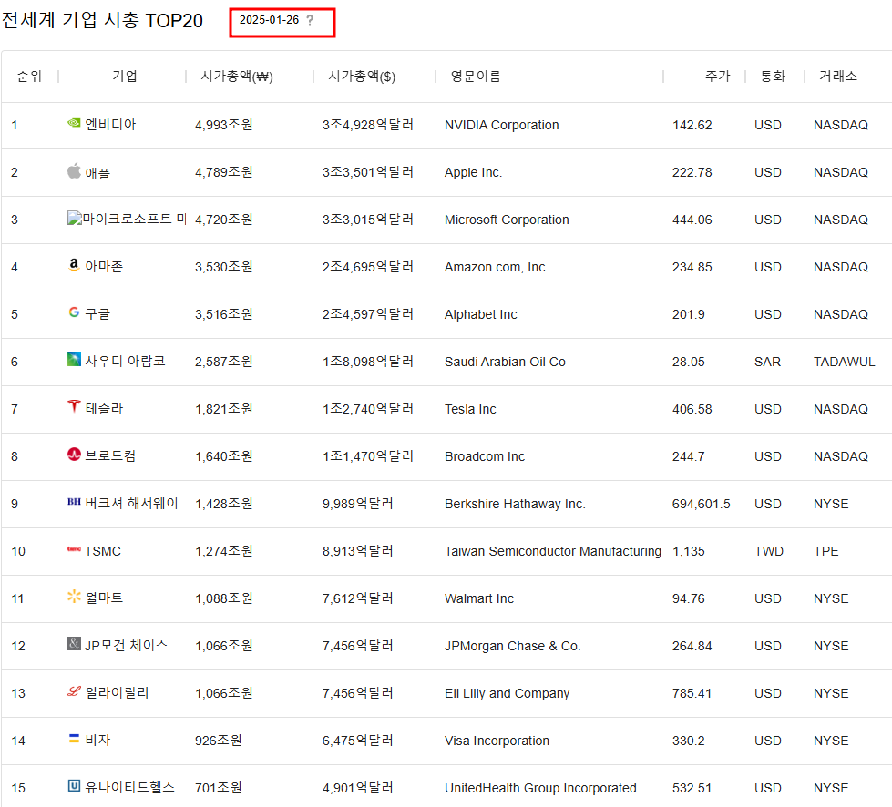This screenshot has width=892, height=807.
Task: Open the 월마트 company name
Action: click(x=104, y=598)
